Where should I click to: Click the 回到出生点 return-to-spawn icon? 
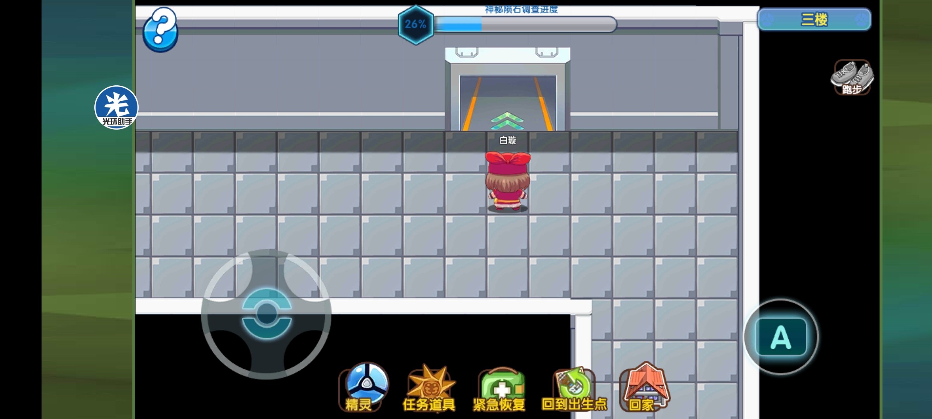pyautogui.click(x=574, y=389)
